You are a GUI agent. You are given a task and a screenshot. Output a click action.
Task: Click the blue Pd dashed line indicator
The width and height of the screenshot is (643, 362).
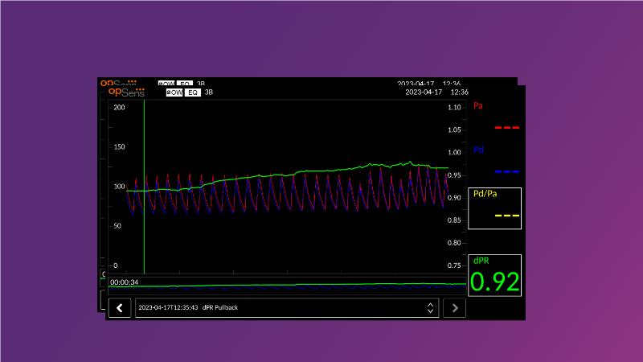point(506,172)
